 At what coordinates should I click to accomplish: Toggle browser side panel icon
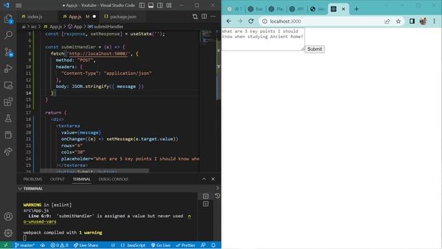click(412, 21)
